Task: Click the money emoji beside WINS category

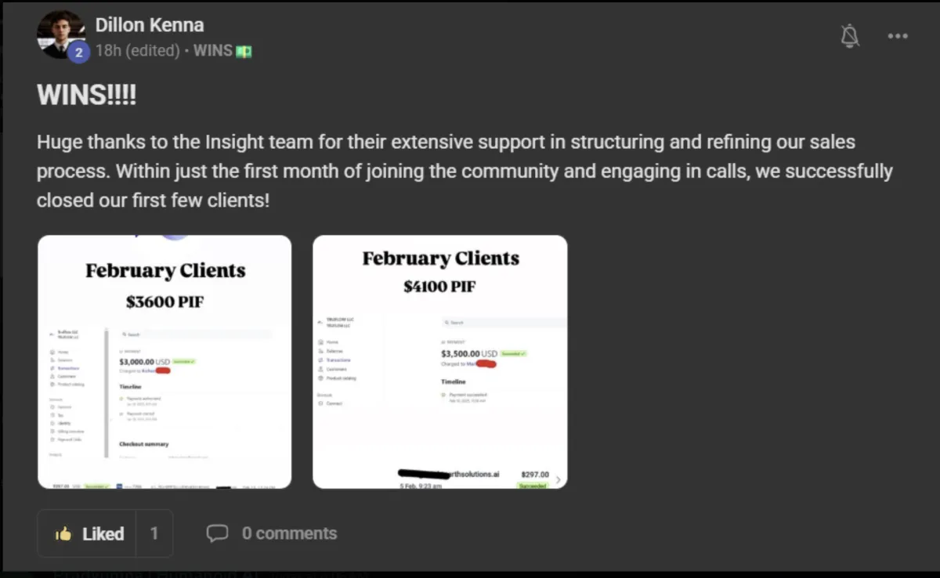Action: [x=244, y=52]
